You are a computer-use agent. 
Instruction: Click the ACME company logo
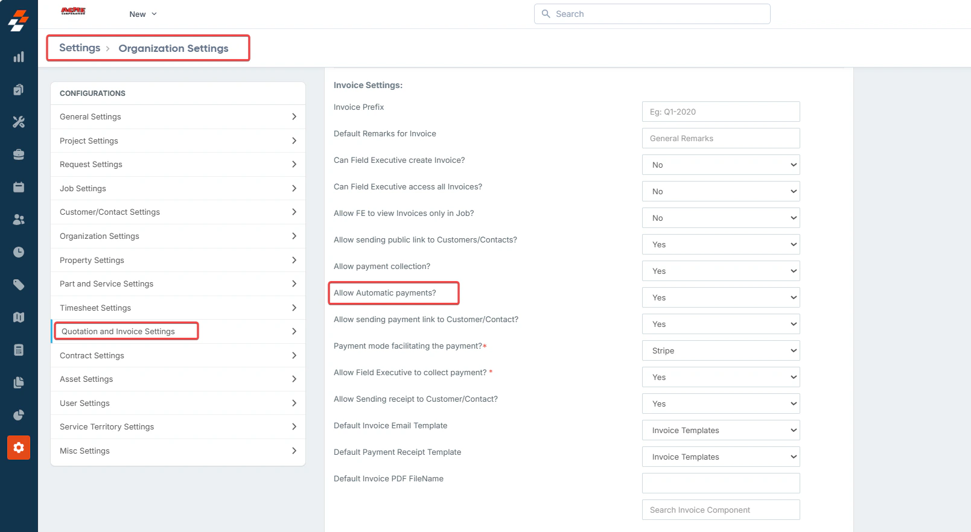pyautogui.click(x=73, y=11)
